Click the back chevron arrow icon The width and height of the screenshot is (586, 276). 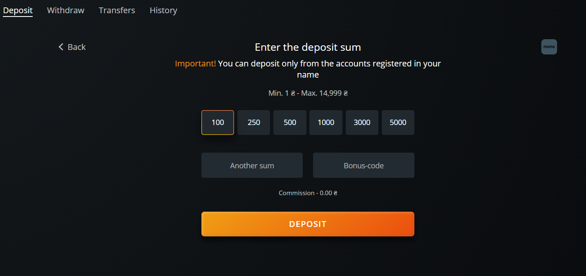(61, 47)
